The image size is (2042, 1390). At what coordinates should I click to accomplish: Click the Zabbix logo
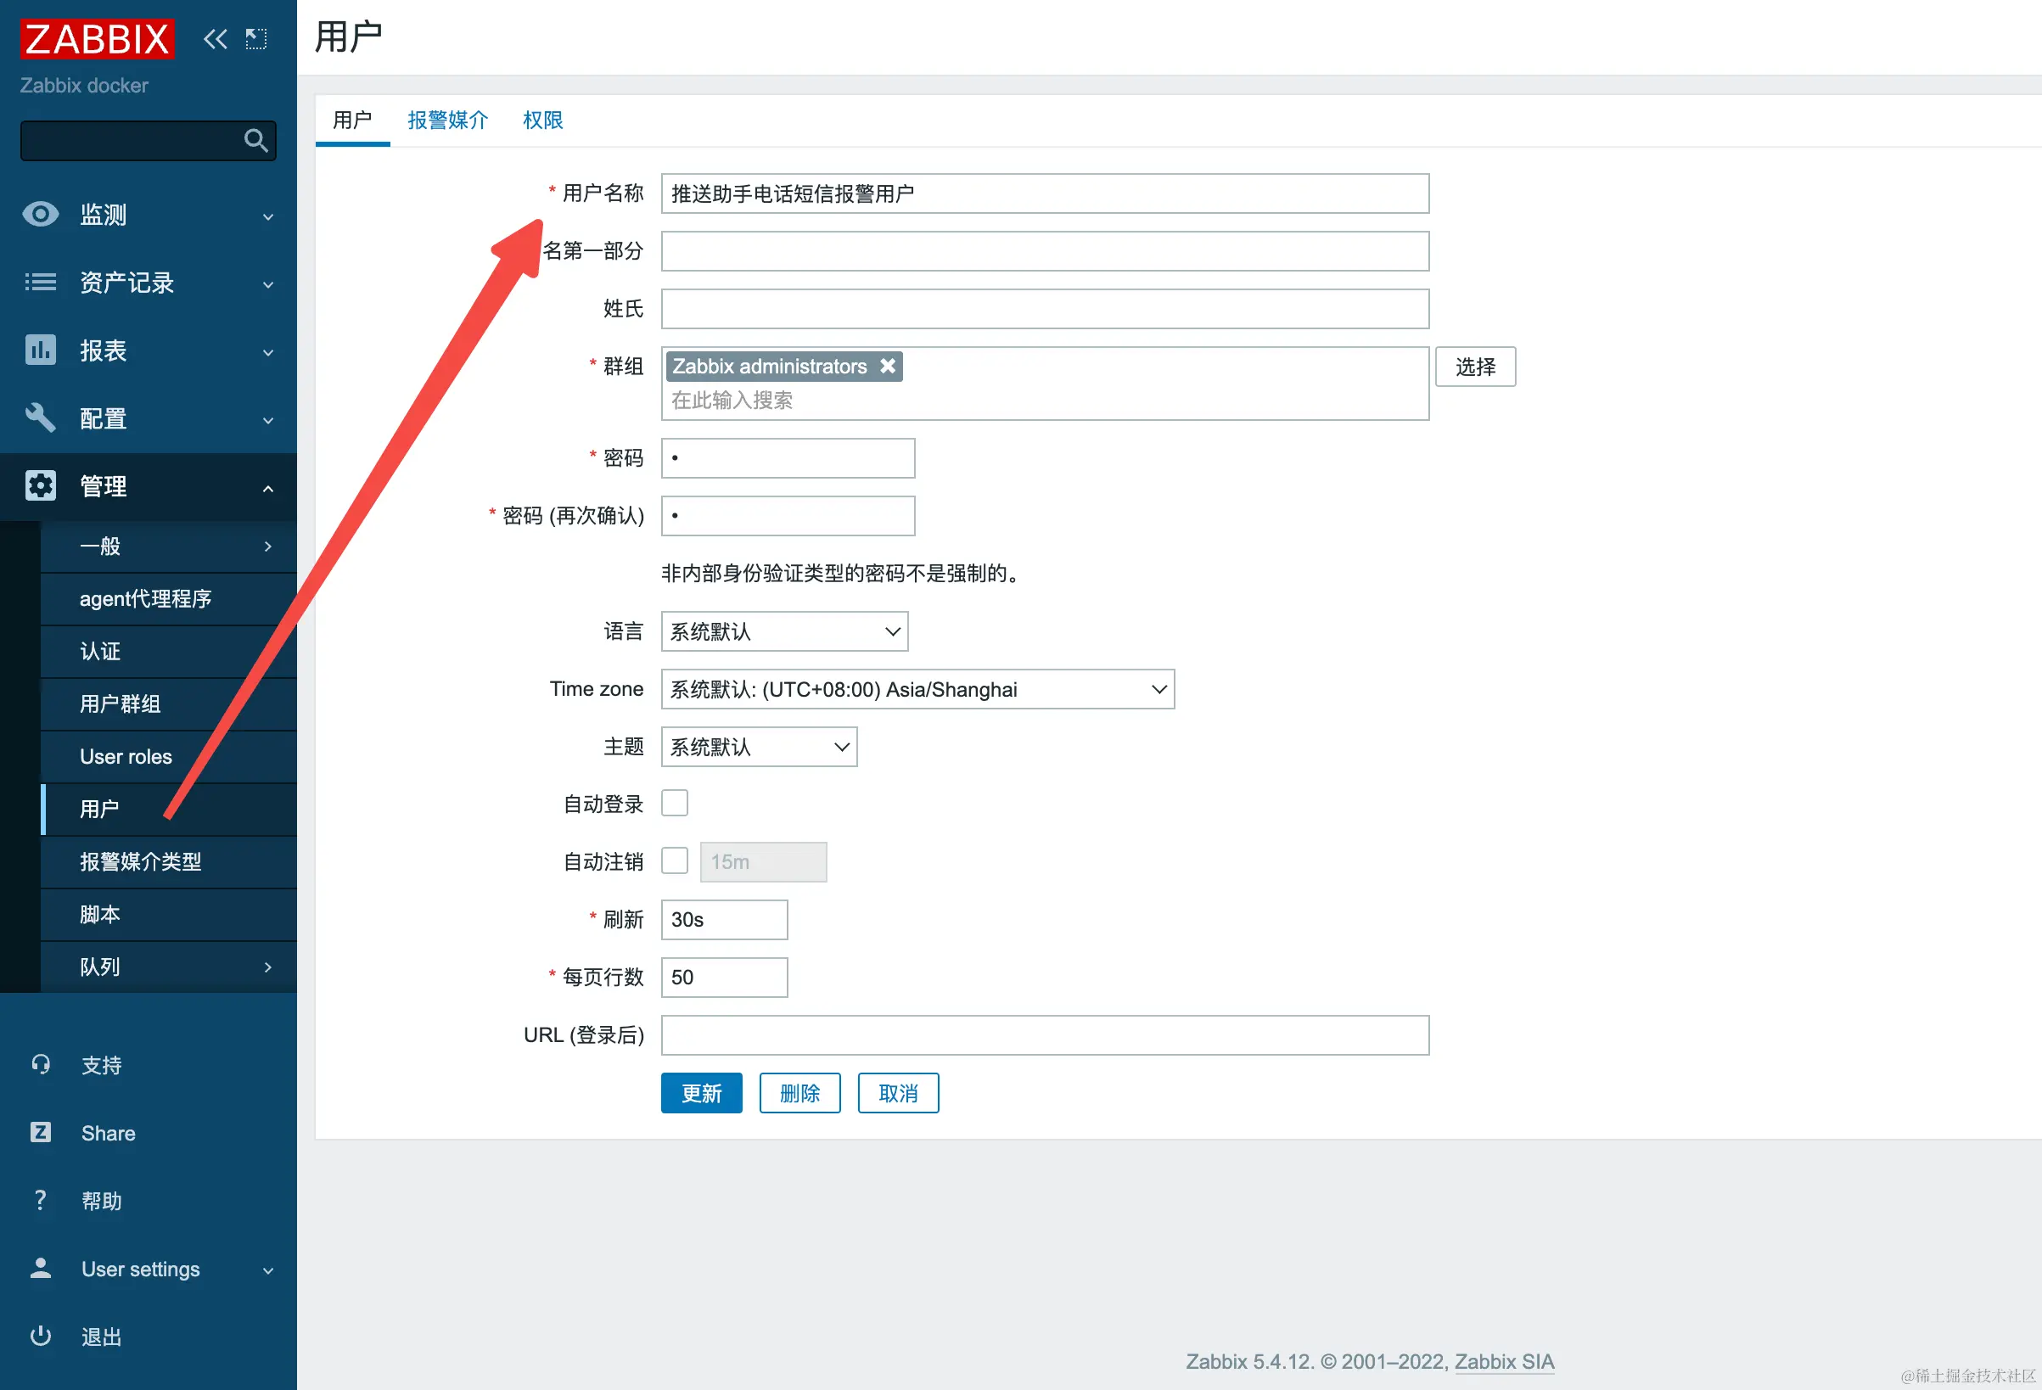(x=97, y=39)
